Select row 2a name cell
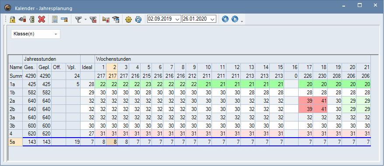Screen dimensions: 384x166 click(15, 101)
